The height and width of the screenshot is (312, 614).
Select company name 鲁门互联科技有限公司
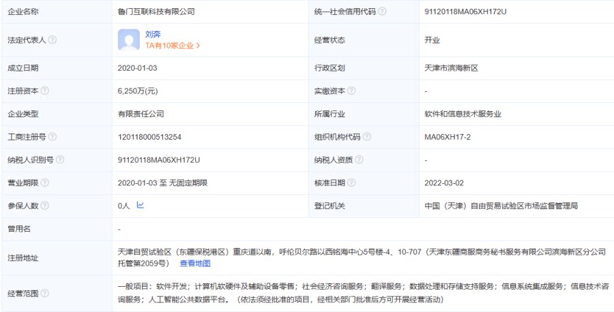tap(156, 12)
